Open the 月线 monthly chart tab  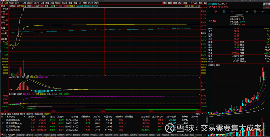[x=52, y=3]
